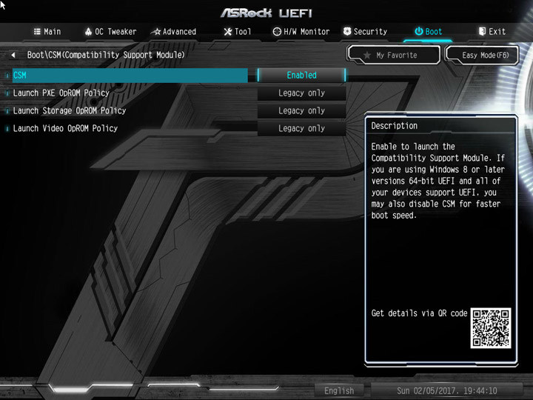
Task: Switch to the Advanced tab
Action: pos(174,32)
